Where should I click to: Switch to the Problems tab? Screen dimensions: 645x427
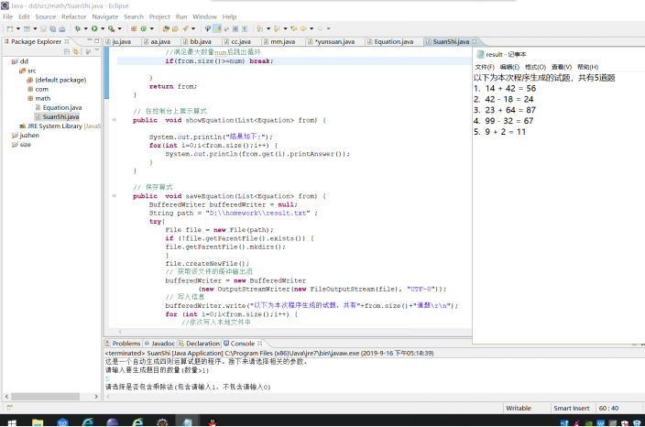(126, 344)
